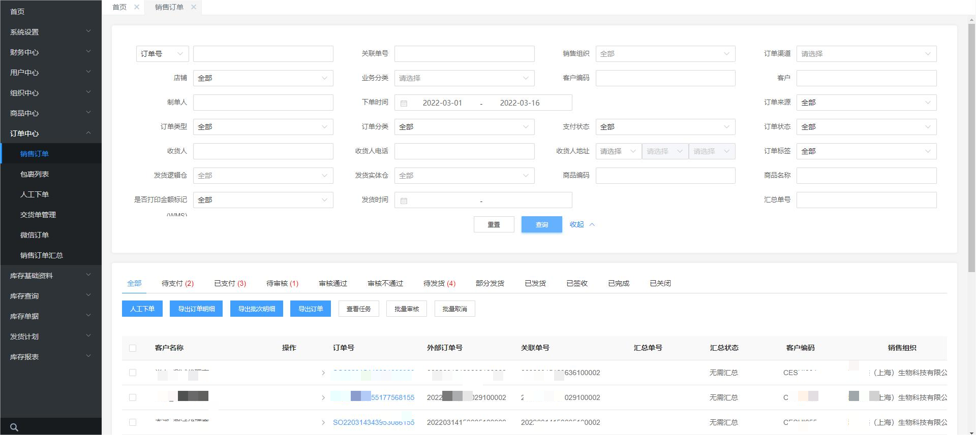Click the search magnifier icon in sidebar
The width and height of the screenshot is (976, 435).
(x=14, y=427)
